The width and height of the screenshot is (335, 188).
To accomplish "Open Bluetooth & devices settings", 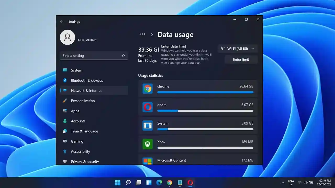I will click(94, 80).
